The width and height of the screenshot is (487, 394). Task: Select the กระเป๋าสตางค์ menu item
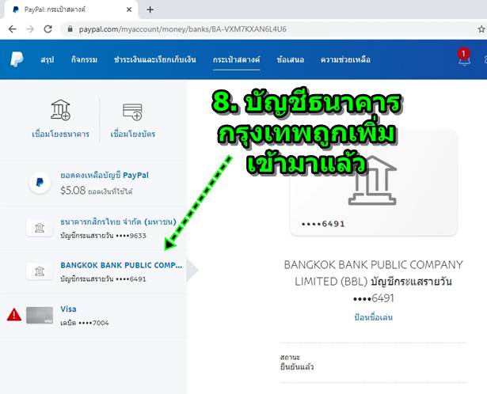(x=236, y=59)
